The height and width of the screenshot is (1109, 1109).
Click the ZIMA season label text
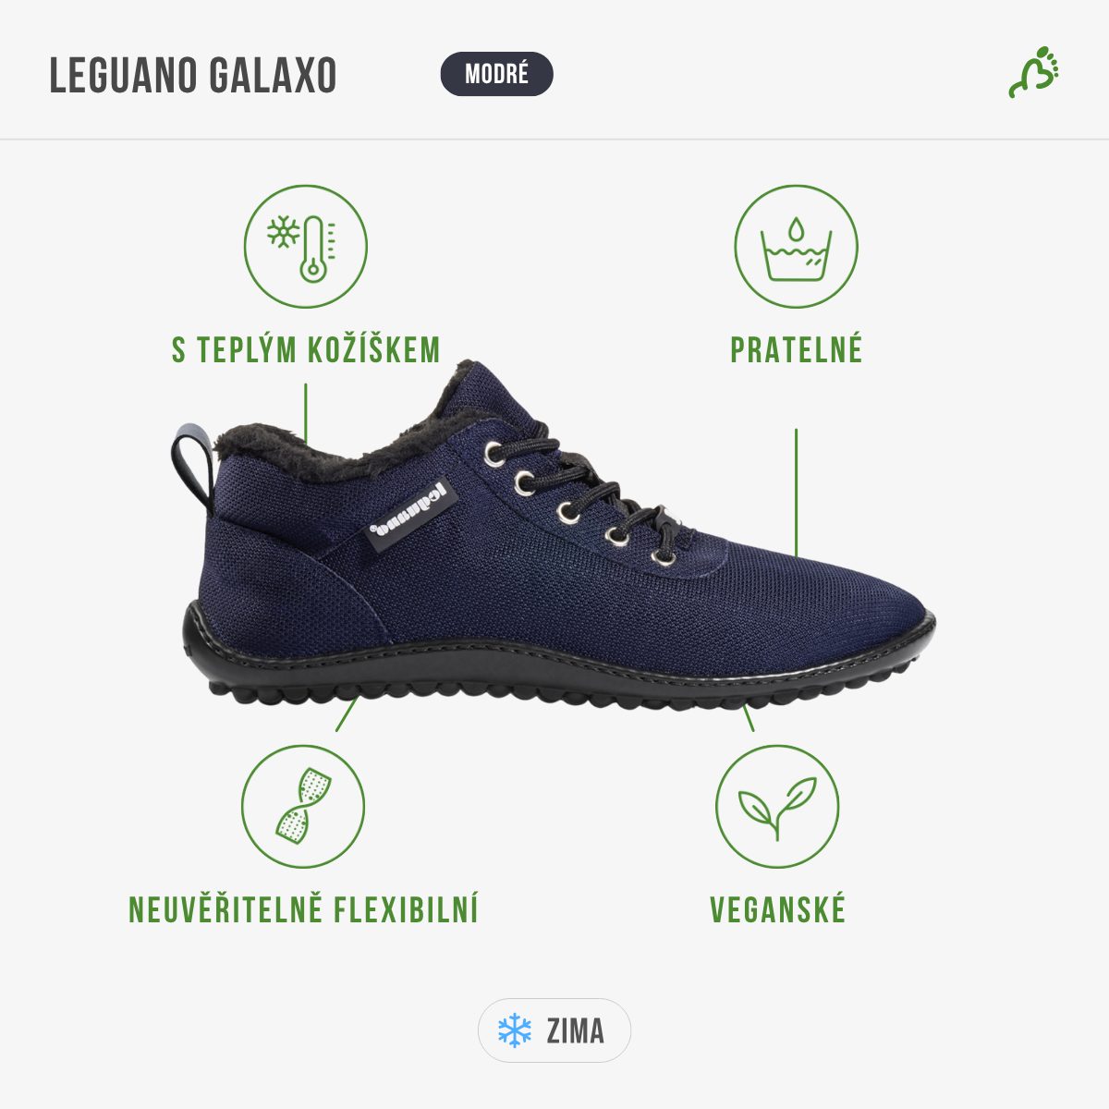pos(575,1030)
